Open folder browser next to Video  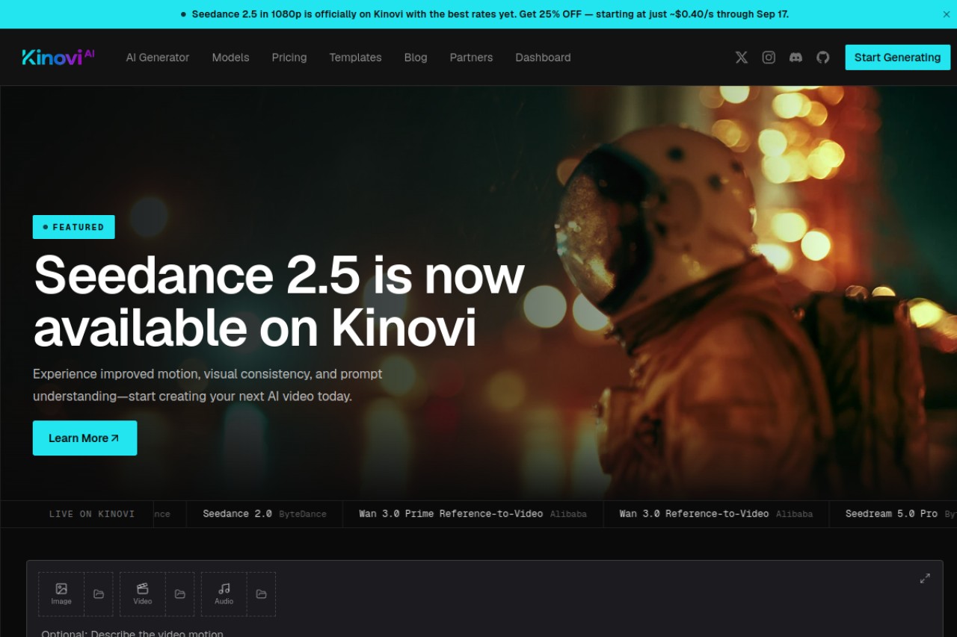point(180,594)
